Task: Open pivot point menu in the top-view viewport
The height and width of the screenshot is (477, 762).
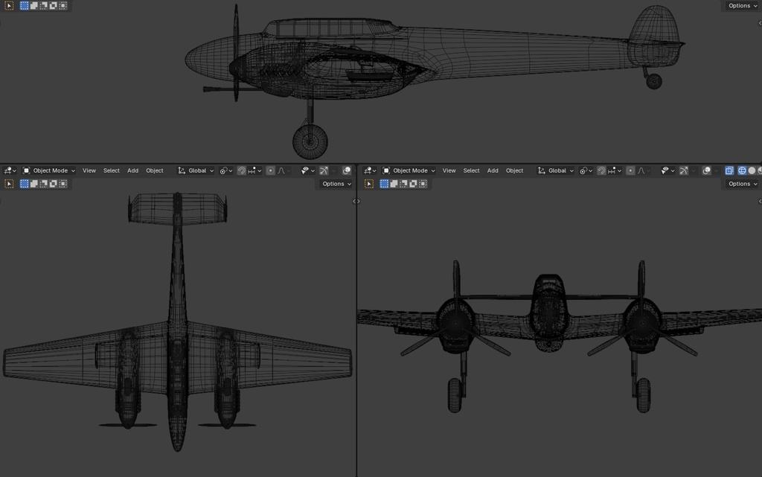Action: [225, 170]
